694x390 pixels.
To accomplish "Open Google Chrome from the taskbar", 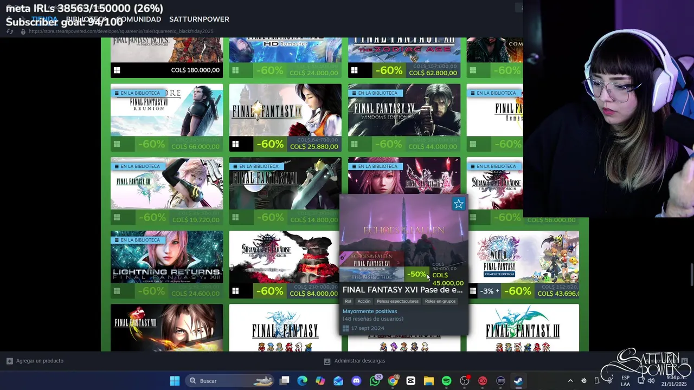I will (x=393, y=381).
